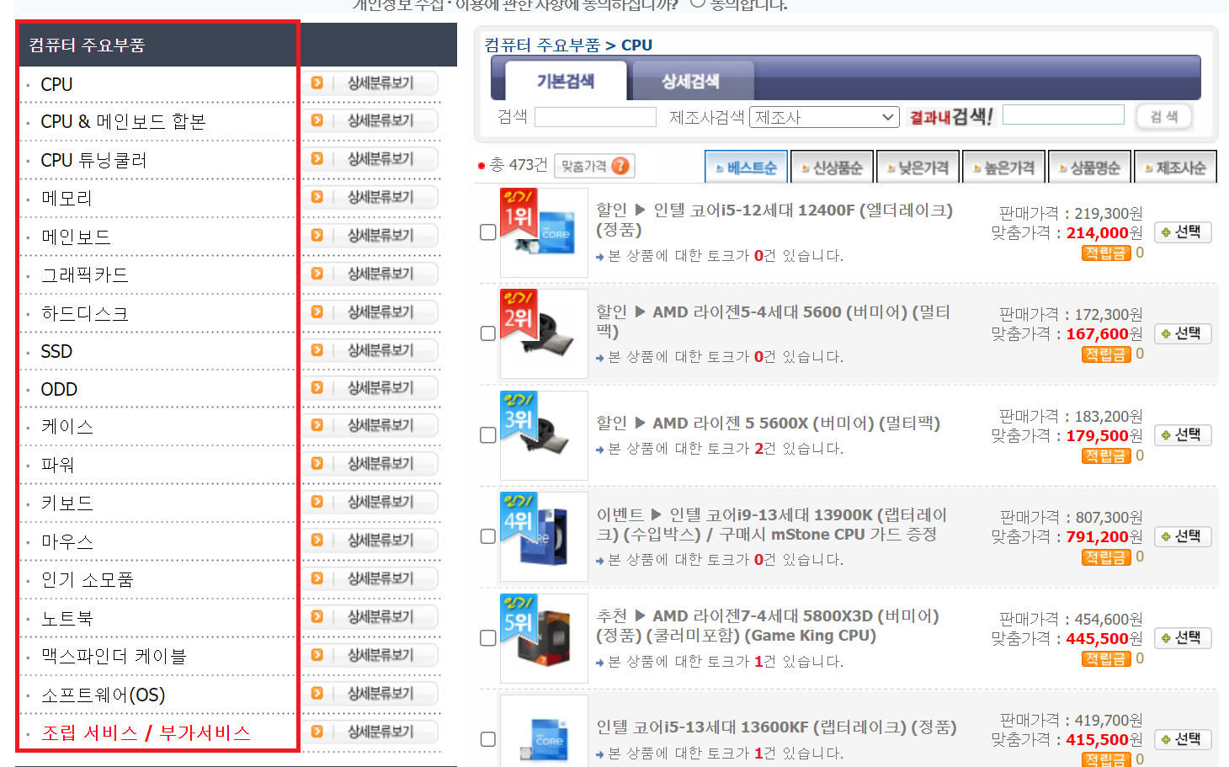Open the 키보드 category

point(67,503)
